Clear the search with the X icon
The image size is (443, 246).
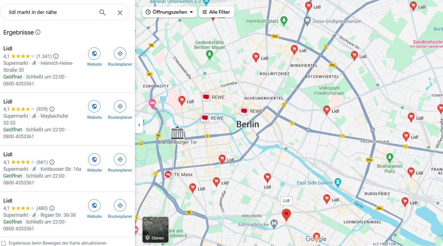point(120,13)
